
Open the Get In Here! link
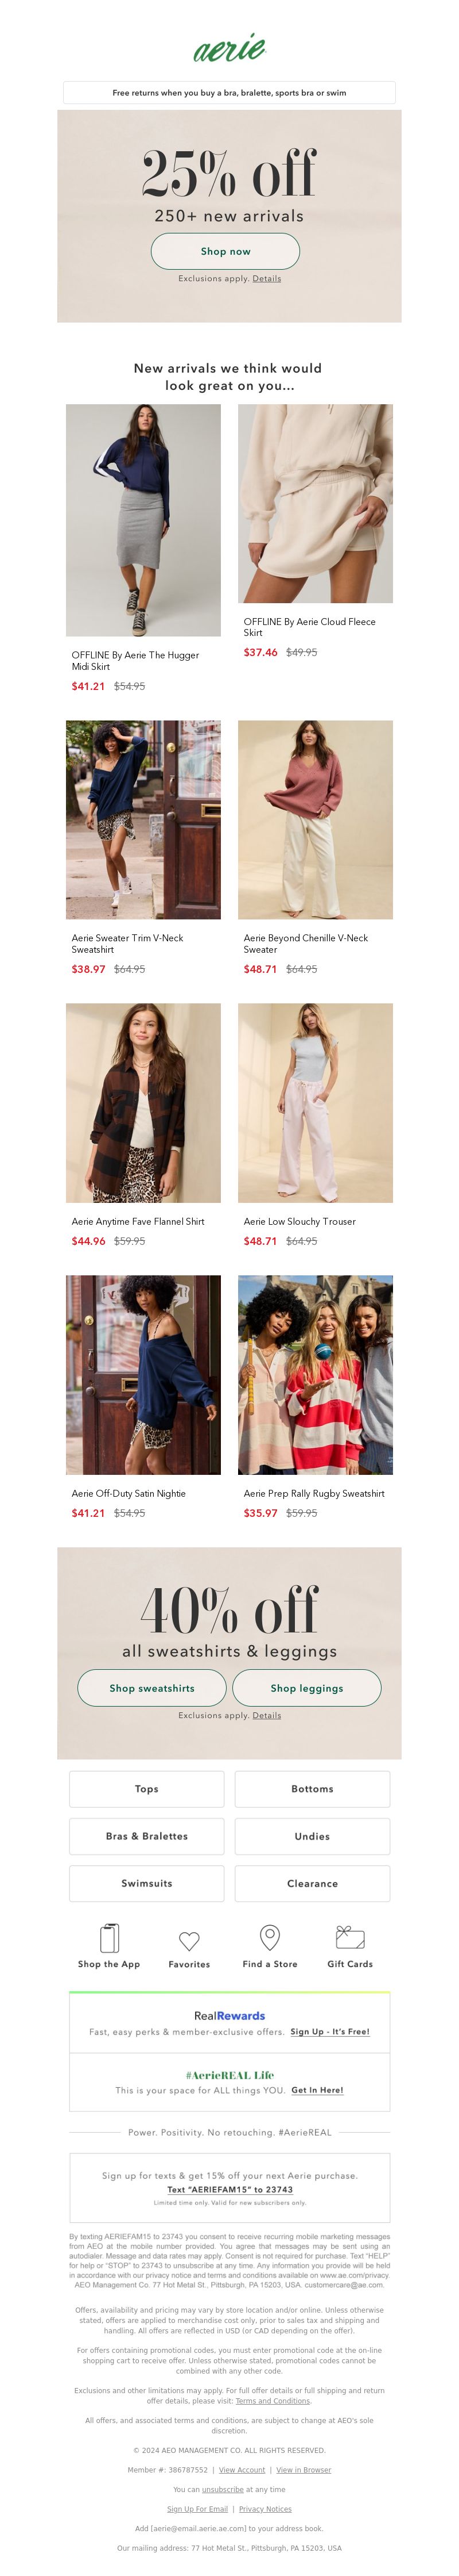[317, 2089]
